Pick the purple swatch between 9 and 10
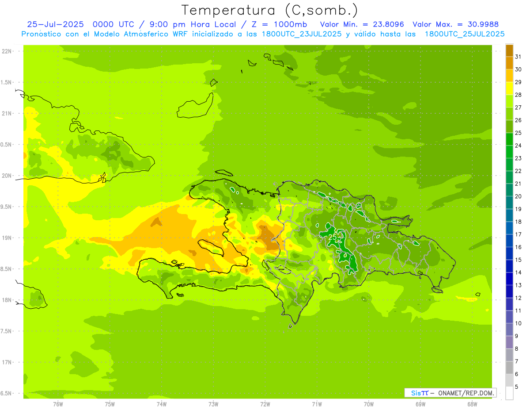Image resolution: width=530 pixels, height=410 pixels. click(509, 330)
